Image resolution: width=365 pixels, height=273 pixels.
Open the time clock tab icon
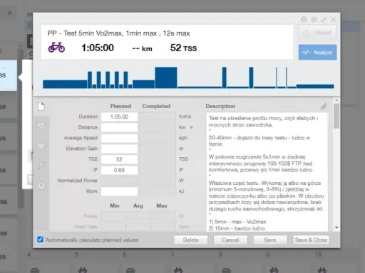click(x=41, y=186)
